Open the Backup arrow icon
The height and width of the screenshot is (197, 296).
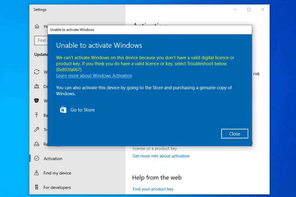(x=37, y=115)
